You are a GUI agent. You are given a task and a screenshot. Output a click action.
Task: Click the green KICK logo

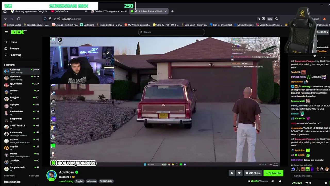(x=19, y=32)
